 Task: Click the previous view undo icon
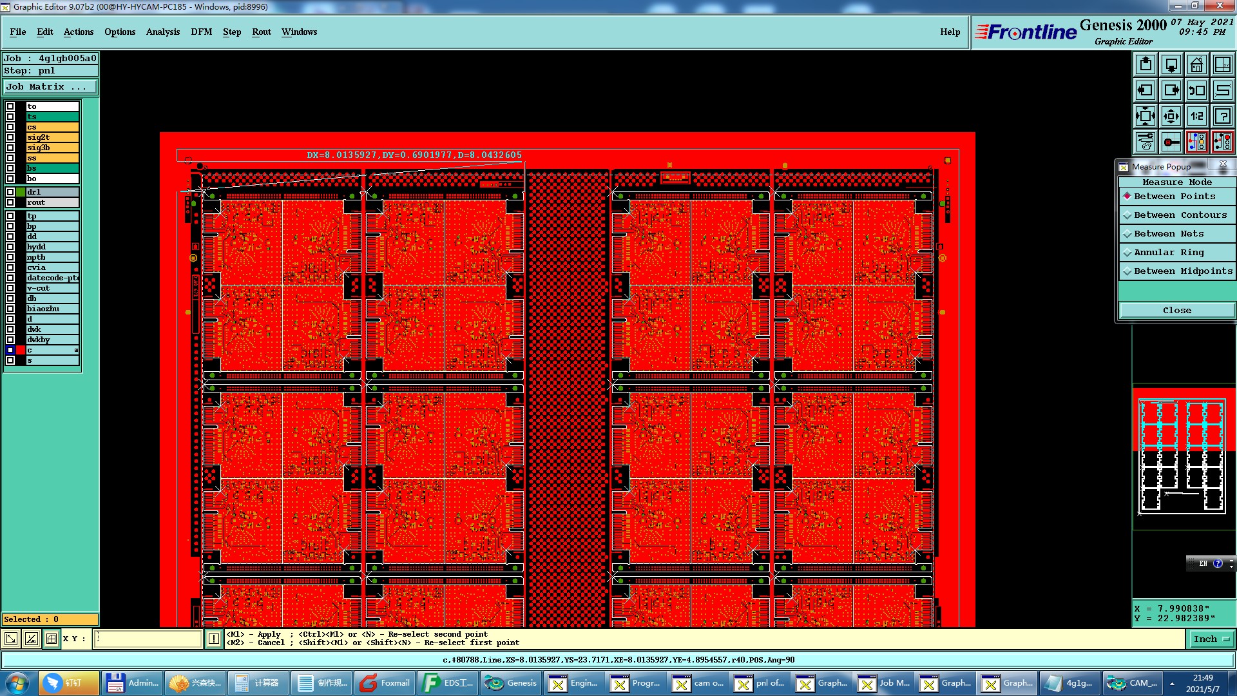pos(1196,90)
